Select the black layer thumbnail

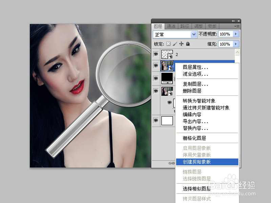click(x=167, y=78)
